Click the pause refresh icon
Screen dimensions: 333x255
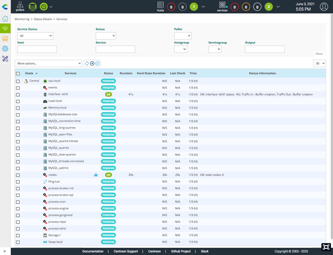tap(97, 63)
